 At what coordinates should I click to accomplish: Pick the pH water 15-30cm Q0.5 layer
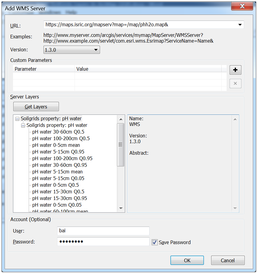[58, 192]
